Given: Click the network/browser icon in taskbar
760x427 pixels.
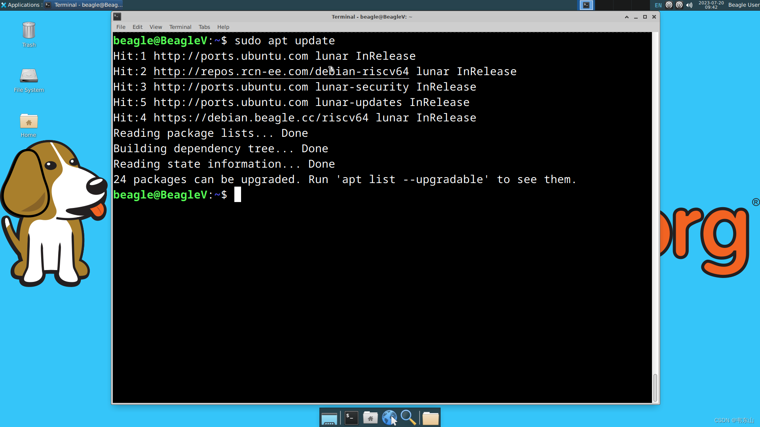Looking at the screenshot, I should click(x=389, y=417).
